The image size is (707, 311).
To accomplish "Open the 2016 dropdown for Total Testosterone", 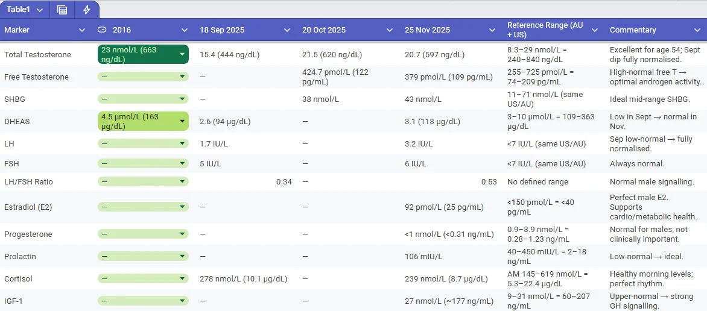I will (182, 54).
